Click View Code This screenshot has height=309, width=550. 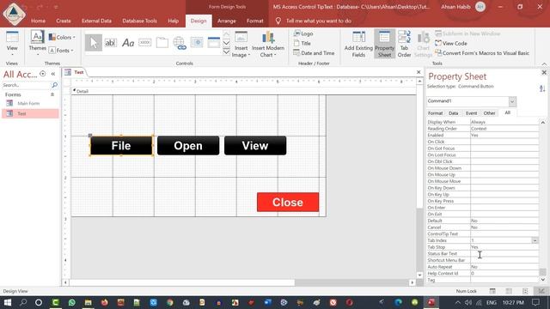[451, 44]
